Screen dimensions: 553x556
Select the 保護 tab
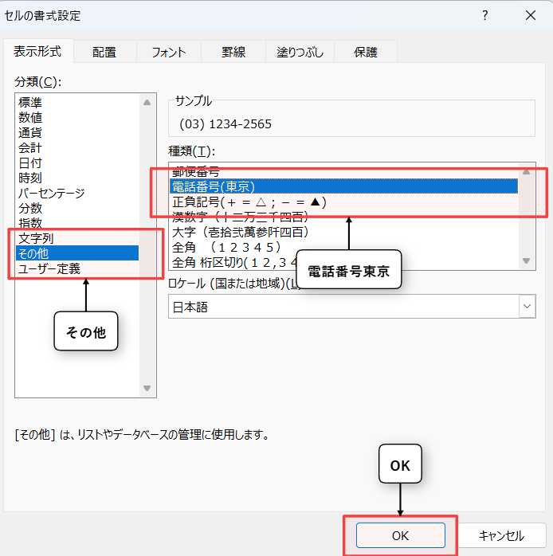365,53
